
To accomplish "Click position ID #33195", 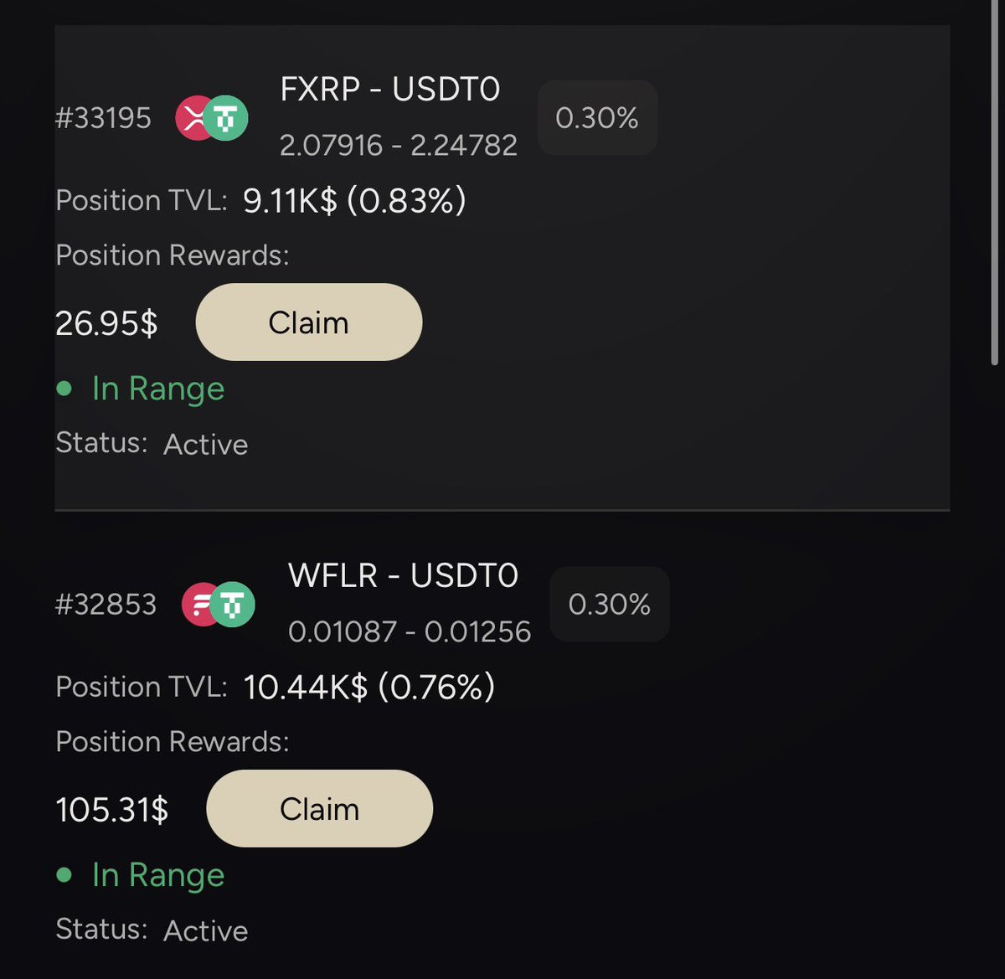I will 103,118.
